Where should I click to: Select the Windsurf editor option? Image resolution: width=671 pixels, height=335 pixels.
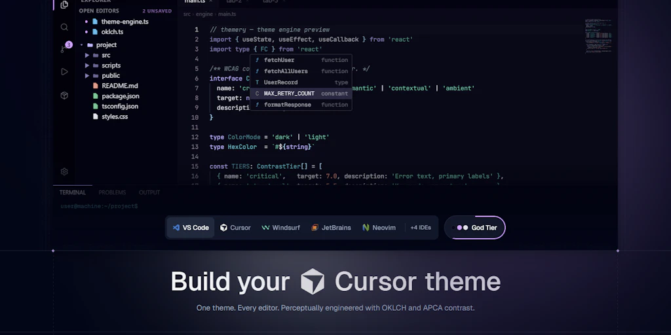280,228
